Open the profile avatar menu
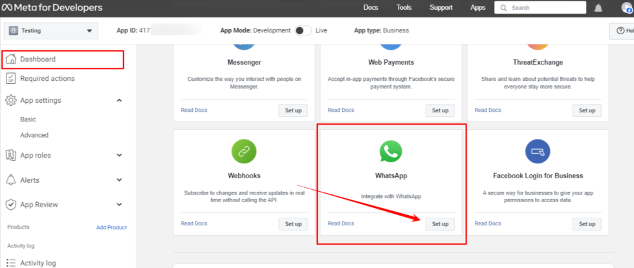The height and width of the screenshot is (268, 634). point(627,8)
